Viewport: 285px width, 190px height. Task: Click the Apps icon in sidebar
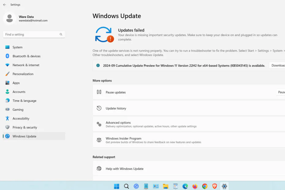click(x=7, y=83)
